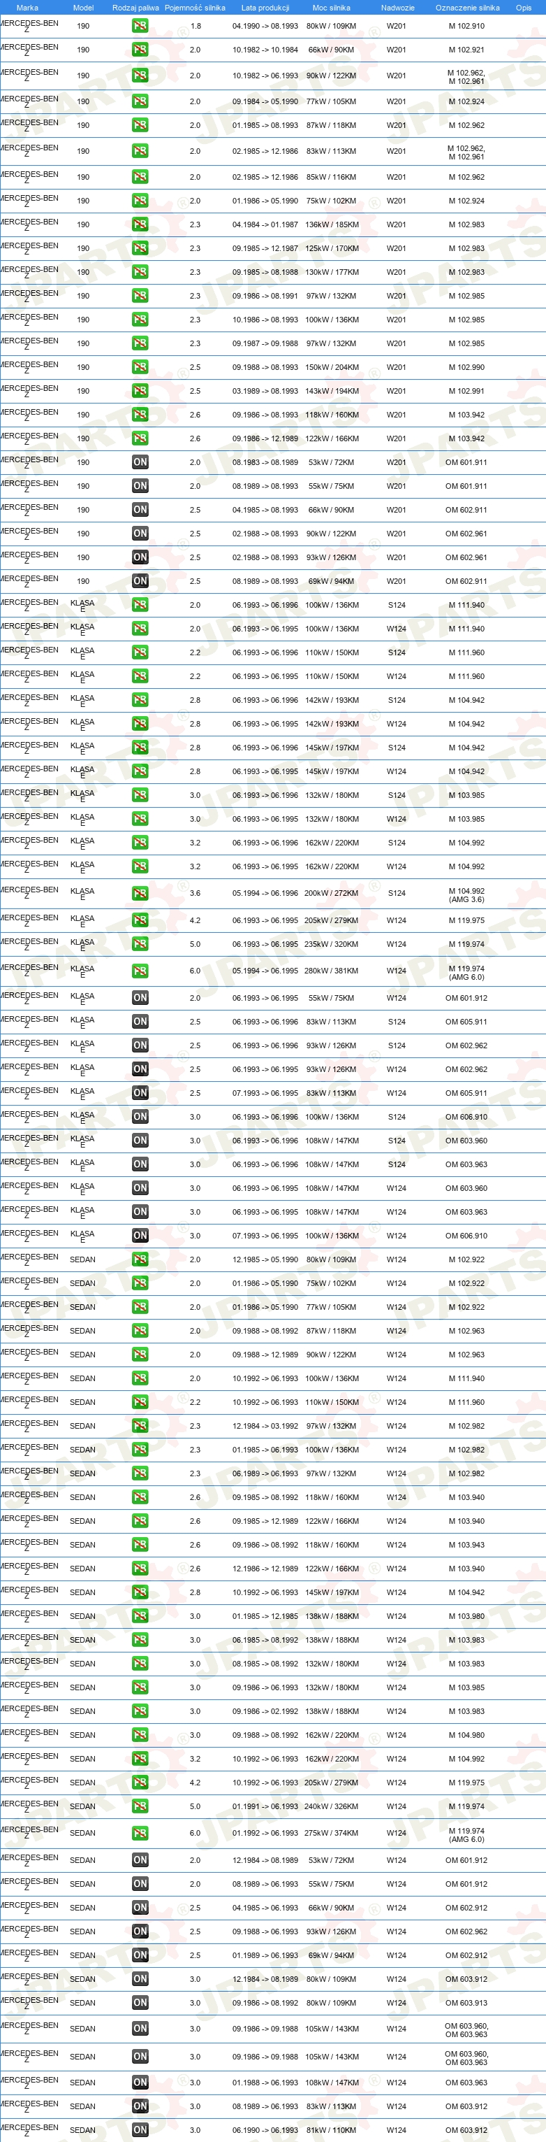Click the date range 08.1983 -> 08.1989
The height and width of the screenshot is (2142, 546).
(265, 462)
